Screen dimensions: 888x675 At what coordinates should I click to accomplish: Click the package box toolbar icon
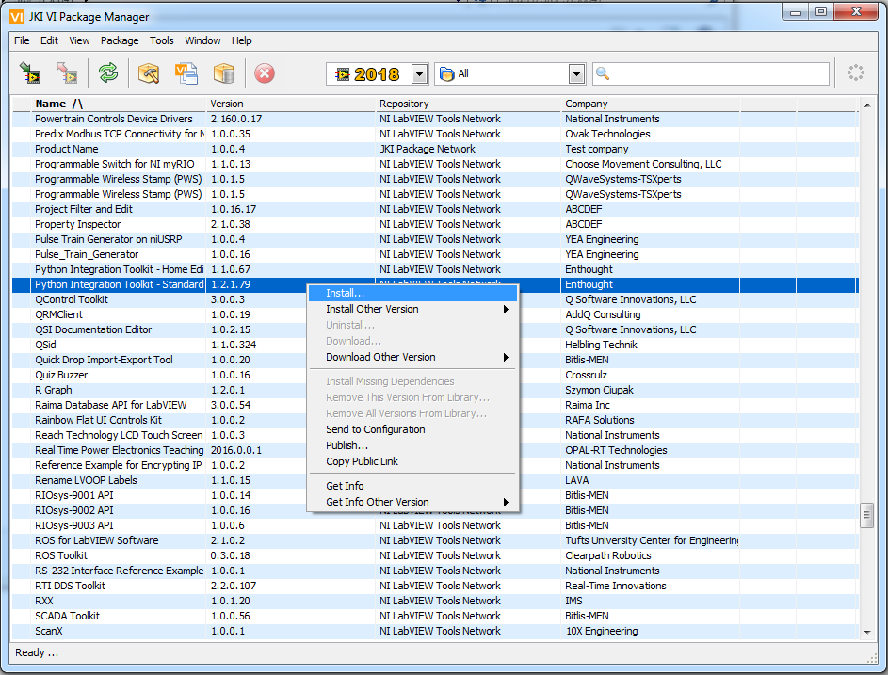point(224,73)
